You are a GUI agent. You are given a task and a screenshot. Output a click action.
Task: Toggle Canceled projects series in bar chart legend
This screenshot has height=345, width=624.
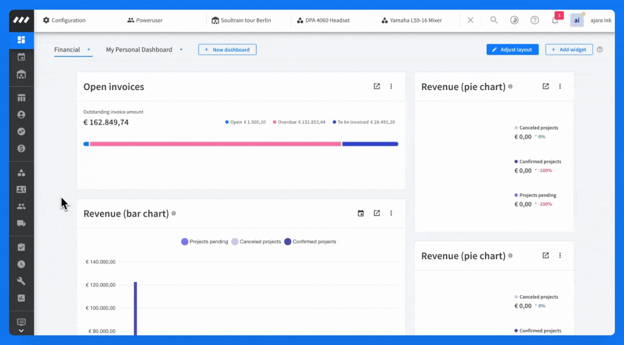click(x=256, y=241)
